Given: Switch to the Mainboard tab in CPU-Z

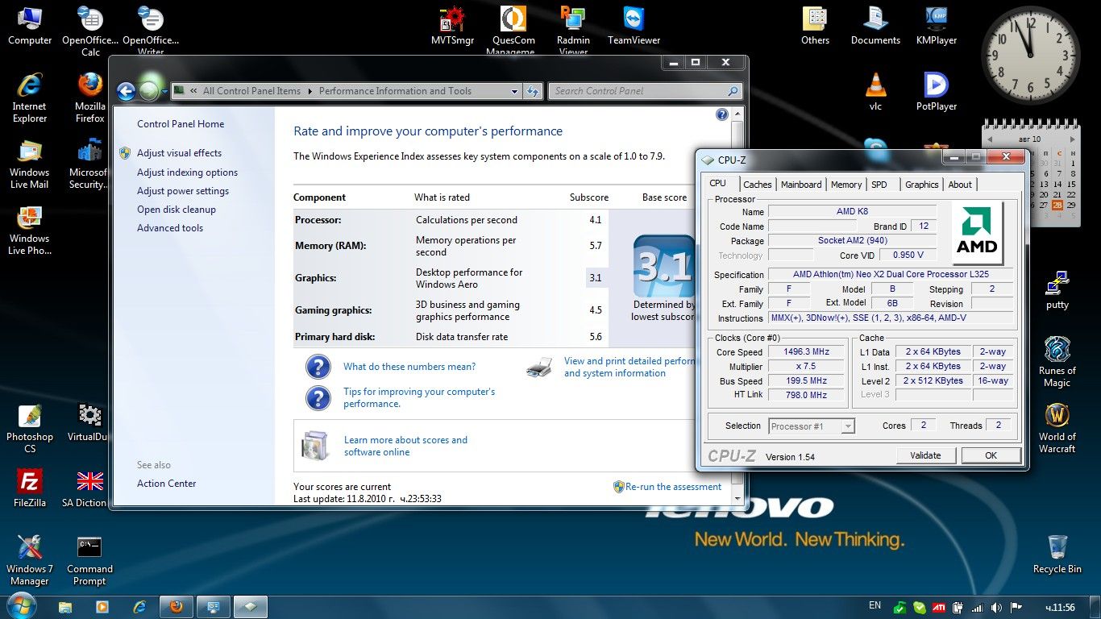Looking at the screenshot, I should [x=801, y=185].
